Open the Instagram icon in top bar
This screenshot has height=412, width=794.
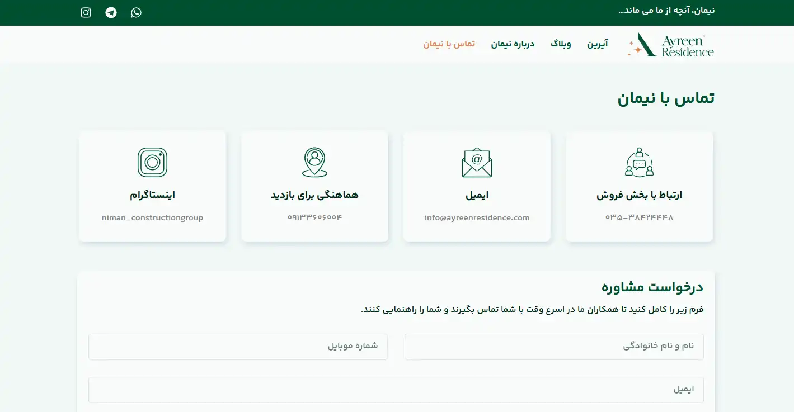[86, 12]
